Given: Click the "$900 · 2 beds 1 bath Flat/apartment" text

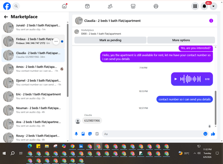Looking at the screenshot, I should [x=101, y=34].
